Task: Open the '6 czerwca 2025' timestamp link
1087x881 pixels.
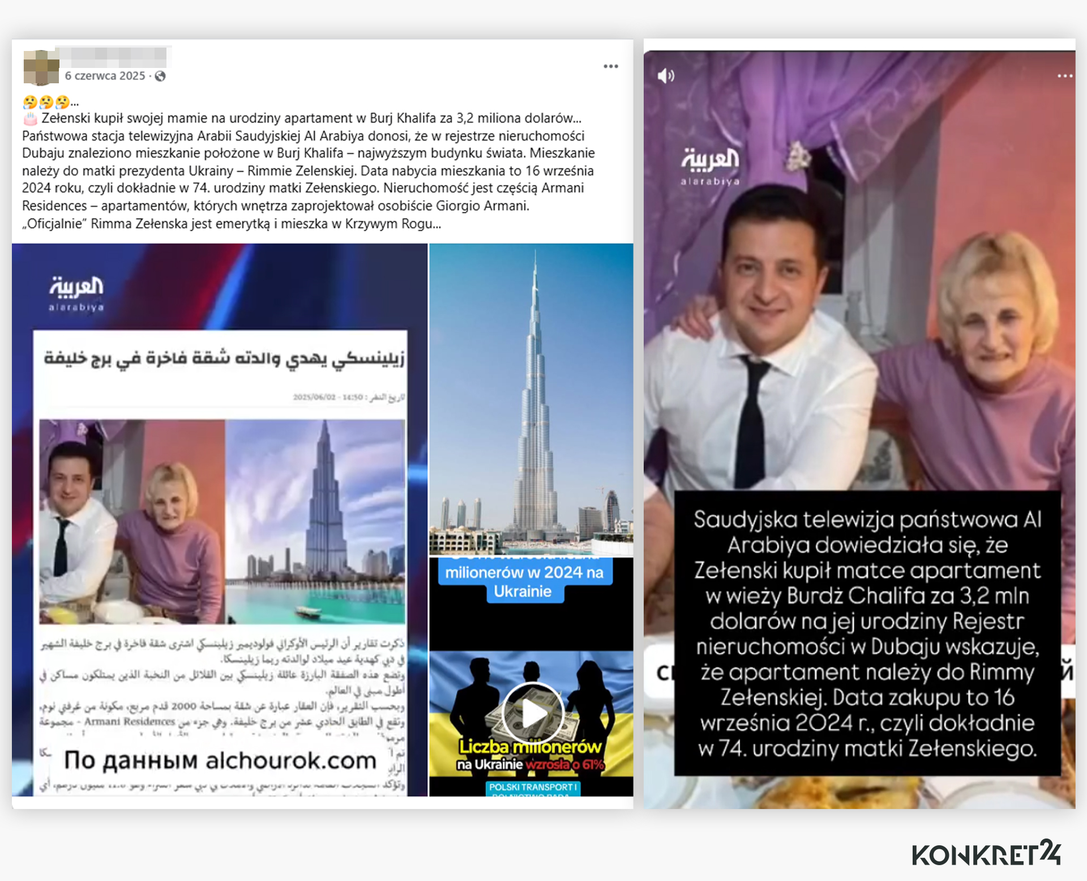Action: [105, 76]
